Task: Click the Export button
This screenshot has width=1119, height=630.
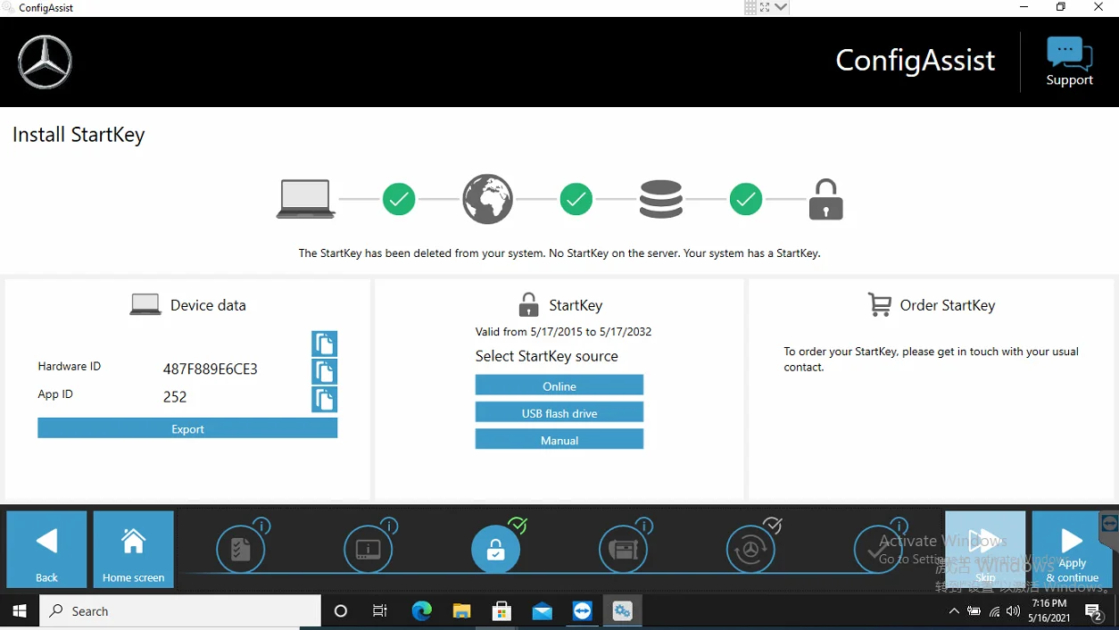Action: pyautogui.click(x=187, y=429)
